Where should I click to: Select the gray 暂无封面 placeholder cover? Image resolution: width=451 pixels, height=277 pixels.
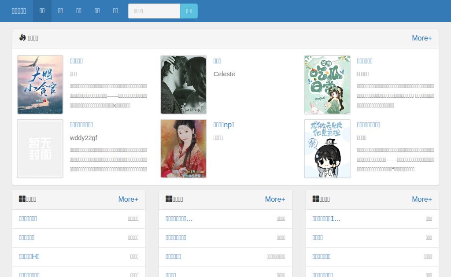[40, 148]
